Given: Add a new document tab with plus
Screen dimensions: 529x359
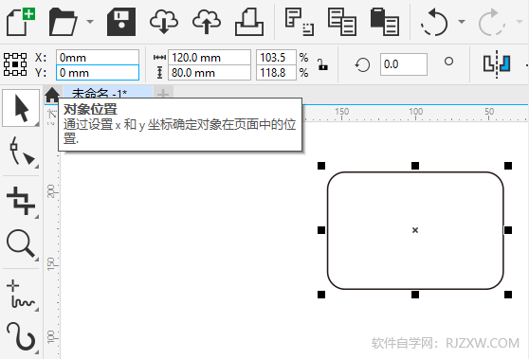Looking at the screenshot, I should (x=163, y=94).
